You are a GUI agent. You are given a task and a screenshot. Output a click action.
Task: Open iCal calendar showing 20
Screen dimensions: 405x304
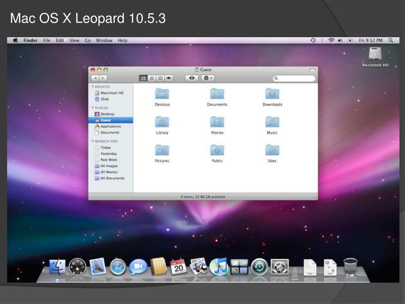pyautogui.click(x=178, y=267)
